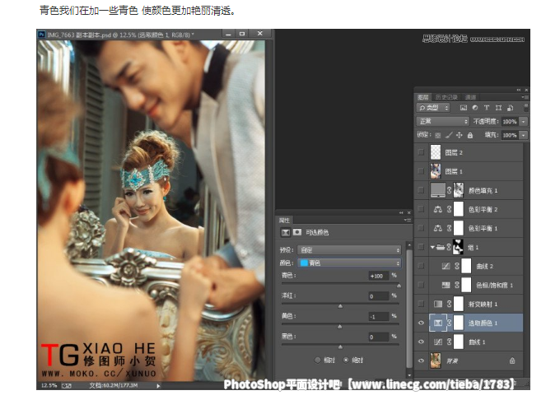Click the 曲线 2 curves adjustment icon
The image size is (560, 400).
click(446, 266)
